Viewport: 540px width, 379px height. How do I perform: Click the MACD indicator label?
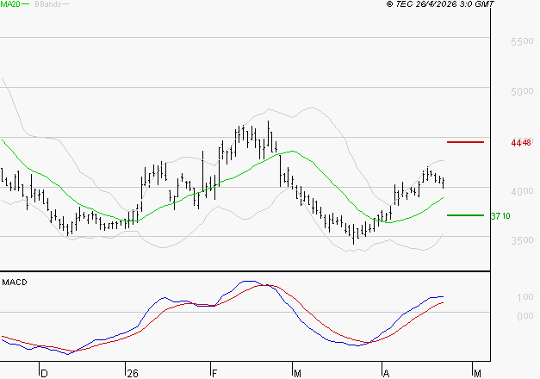[15, 283]
